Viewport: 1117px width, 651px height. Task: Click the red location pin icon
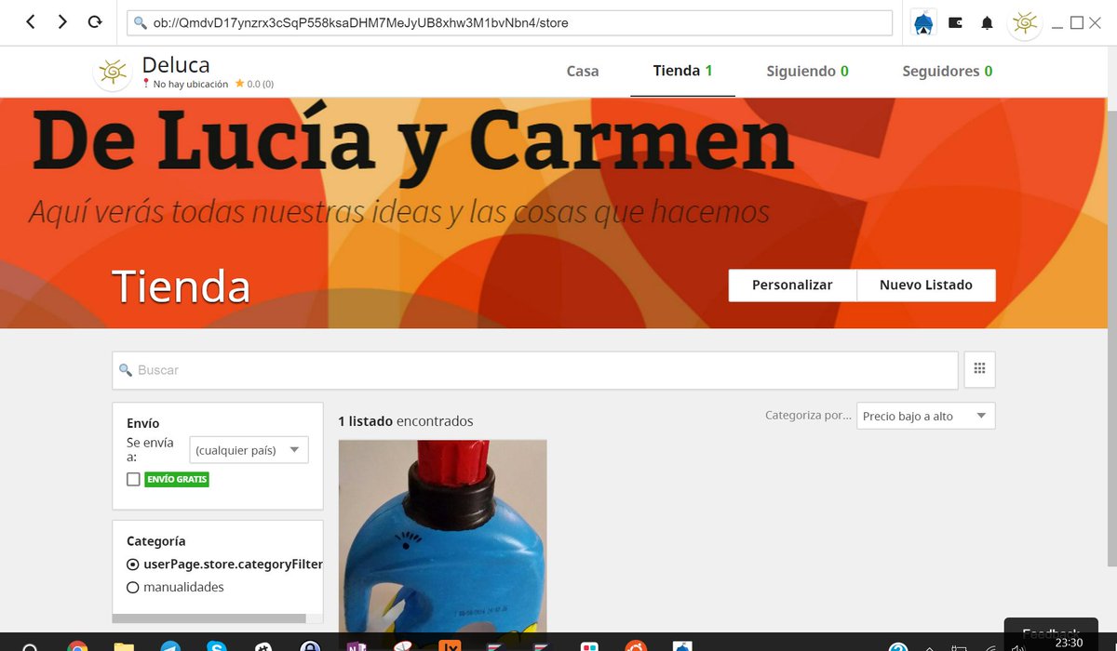[x=146, y=84]
